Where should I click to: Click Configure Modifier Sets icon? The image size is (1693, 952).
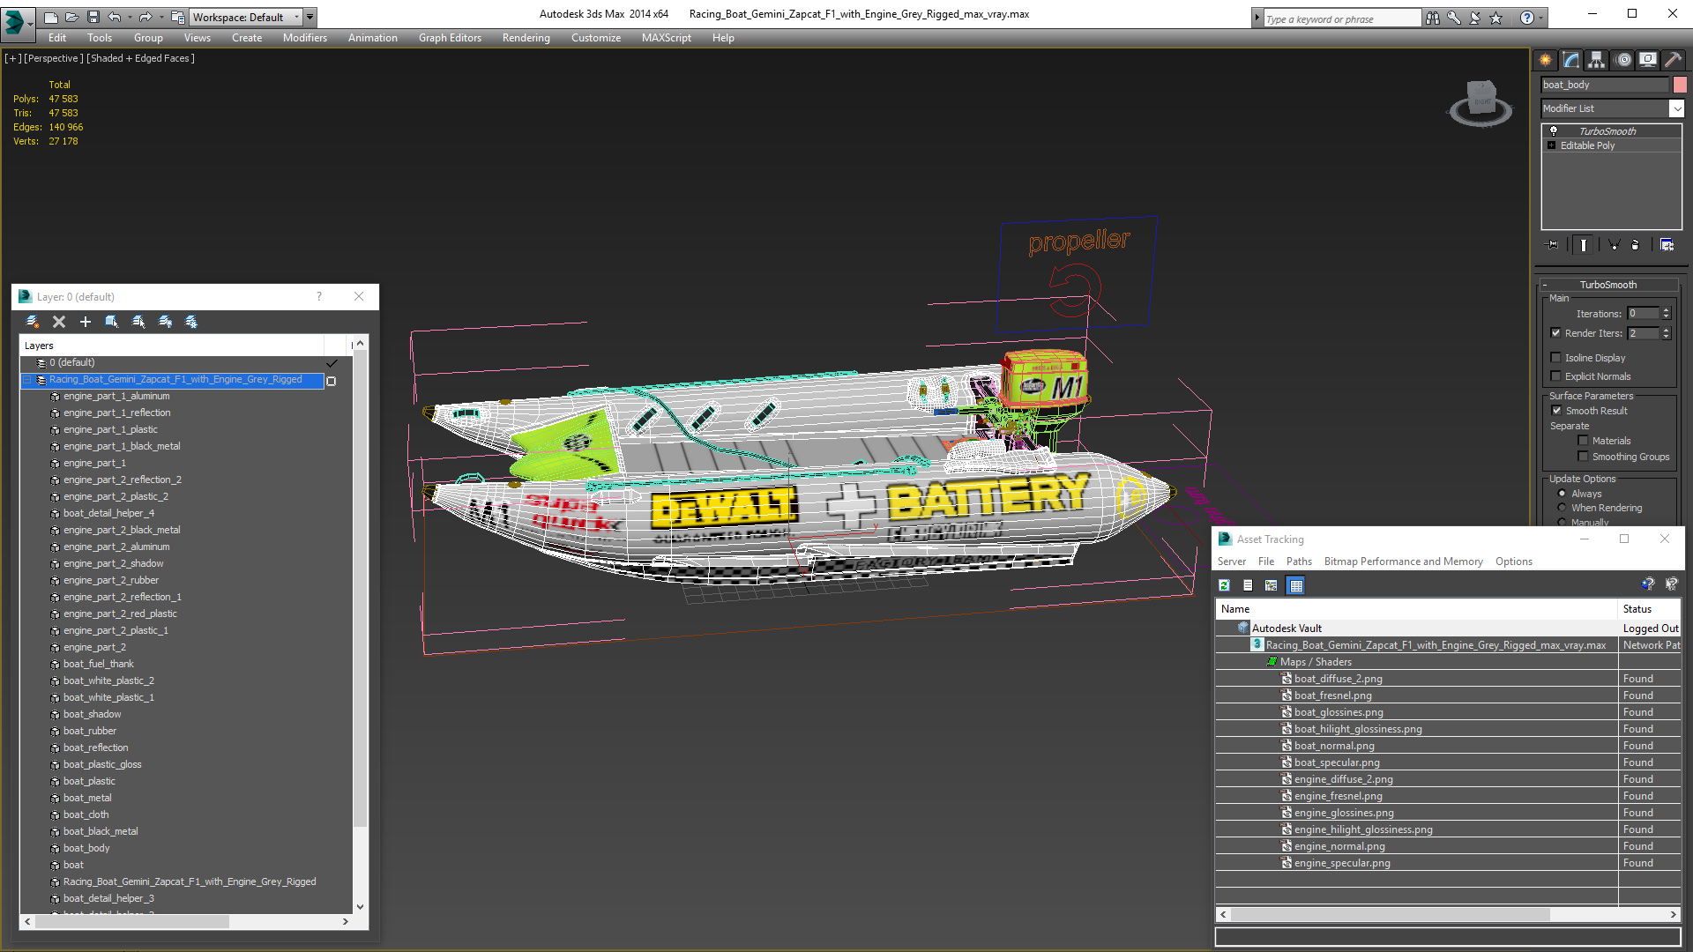coord(1667,245)
